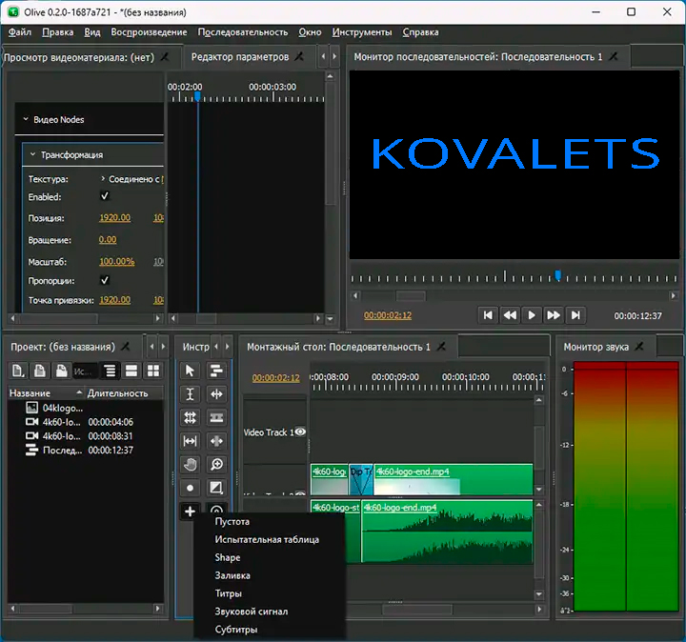Open the Файл menu
The image size is (686, 642).
[20, 32]
